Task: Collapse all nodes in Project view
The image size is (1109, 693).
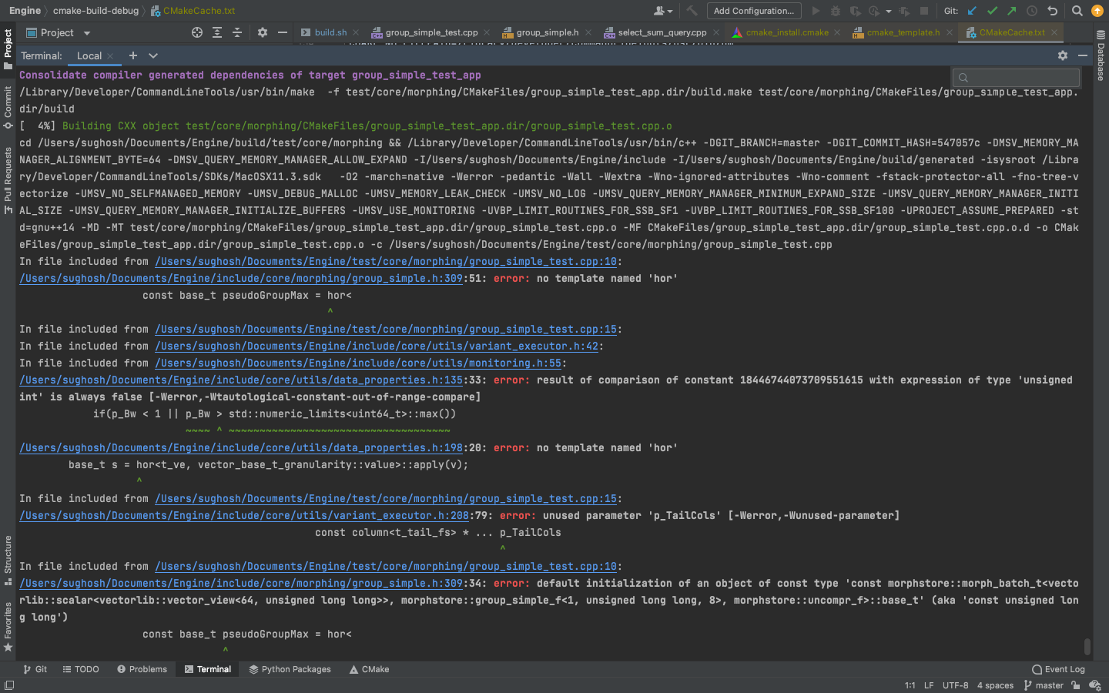Action: coord(236,33)
